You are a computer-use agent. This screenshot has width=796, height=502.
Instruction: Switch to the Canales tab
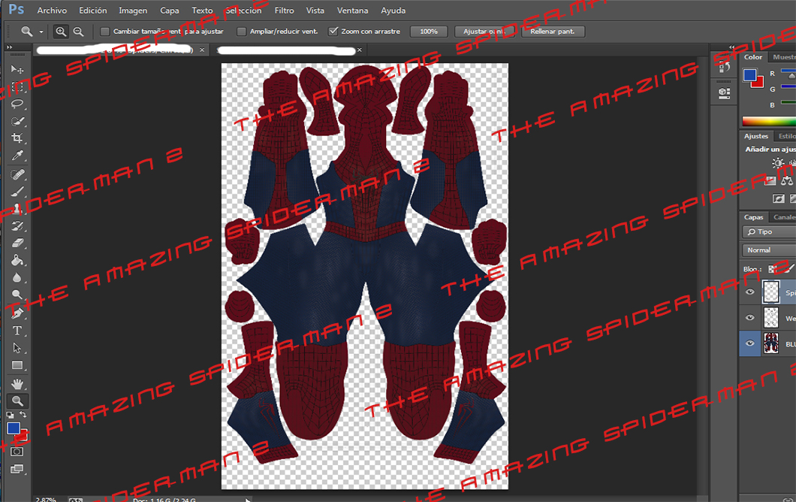pyautogui.click(x=785, y=216)
